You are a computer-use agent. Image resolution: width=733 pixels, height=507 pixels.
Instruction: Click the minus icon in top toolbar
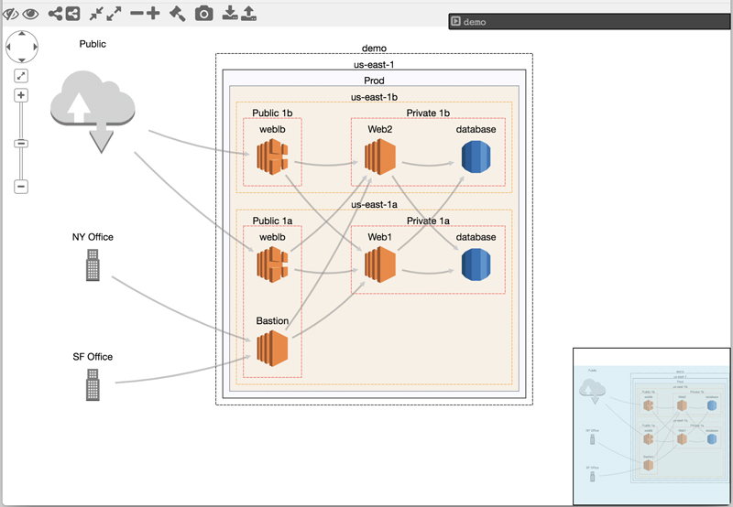pos(137,13)
